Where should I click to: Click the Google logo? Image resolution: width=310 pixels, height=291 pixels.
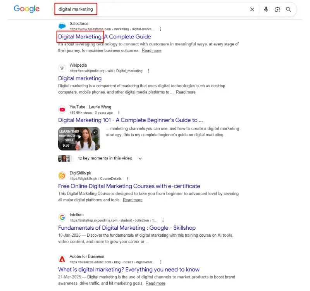[x=27, y=9]
